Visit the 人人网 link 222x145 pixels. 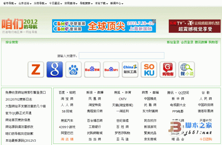[67, 105]
